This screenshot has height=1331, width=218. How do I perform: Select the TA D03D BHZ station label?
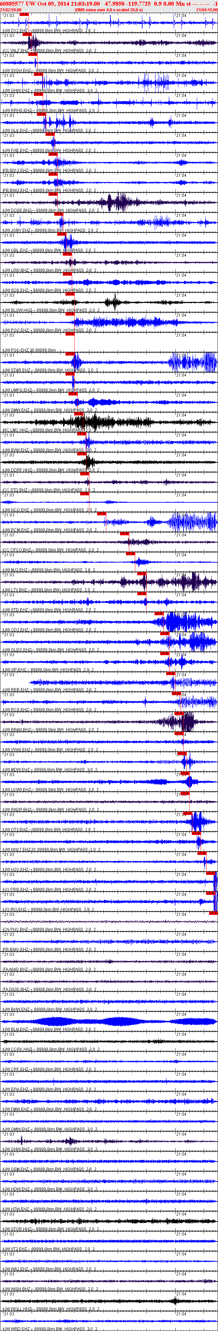click(49, 989)
